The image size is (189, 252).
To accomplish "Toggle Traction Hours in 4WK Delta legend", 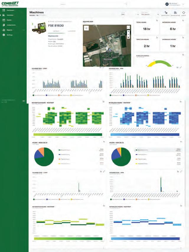I will (x=141, y=159).
